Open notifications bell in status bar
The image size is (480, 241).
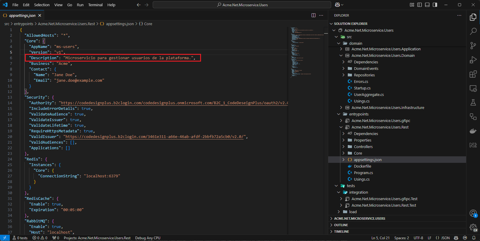coord(474,238)
